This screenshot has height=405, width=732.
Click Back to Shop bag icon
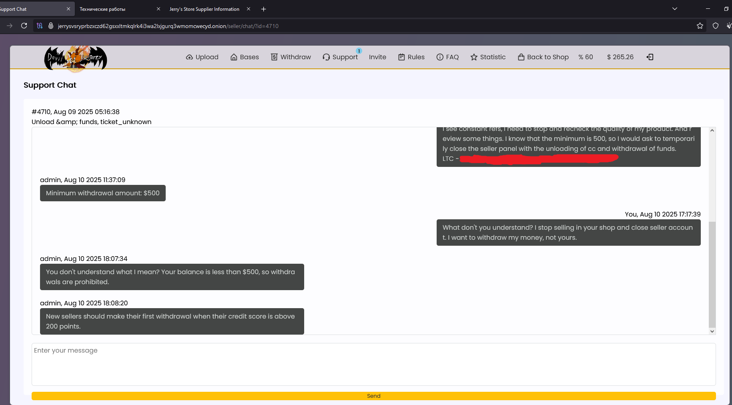[543, 57]
